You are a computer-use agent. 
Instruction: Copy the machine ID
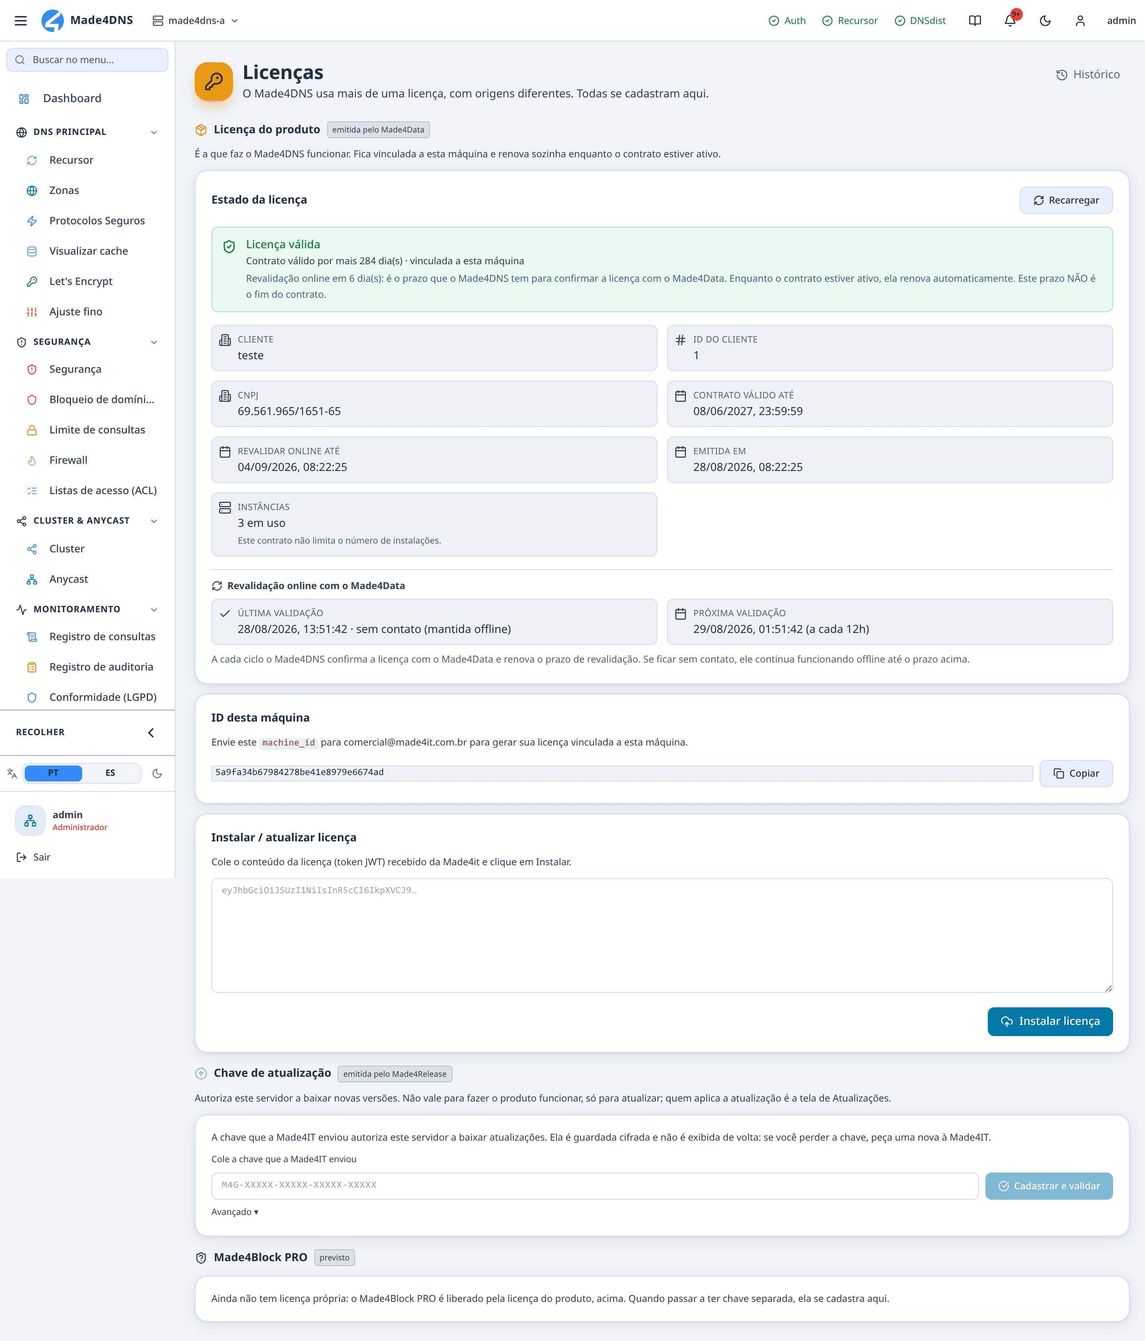(x=1076, y=773)
